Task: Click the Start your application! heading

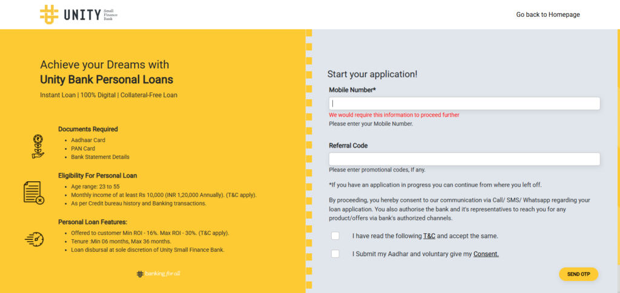Action: point(372,74)
